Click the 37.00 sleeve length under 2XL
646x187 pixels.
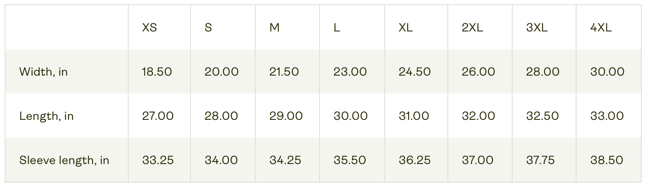[478, 160]
